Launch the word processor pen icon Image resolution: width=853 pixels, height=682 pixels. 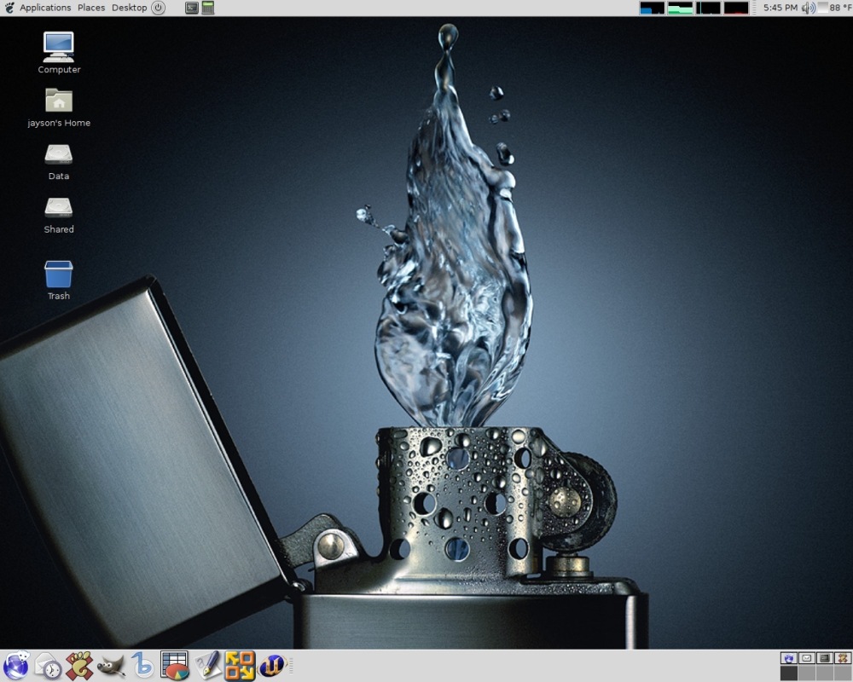[x=207, y=665]
